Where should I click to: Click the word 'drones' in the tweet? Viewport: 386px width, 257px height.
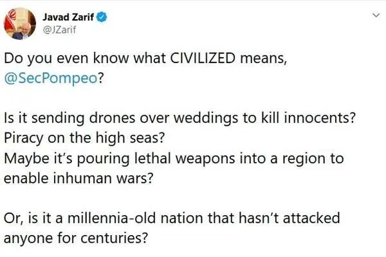(112, 118)
